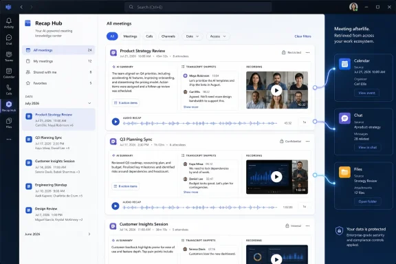The height and width of the screenshot is (264, 396).
Task: Click the Calendar card icon
Action: [344, 64]
